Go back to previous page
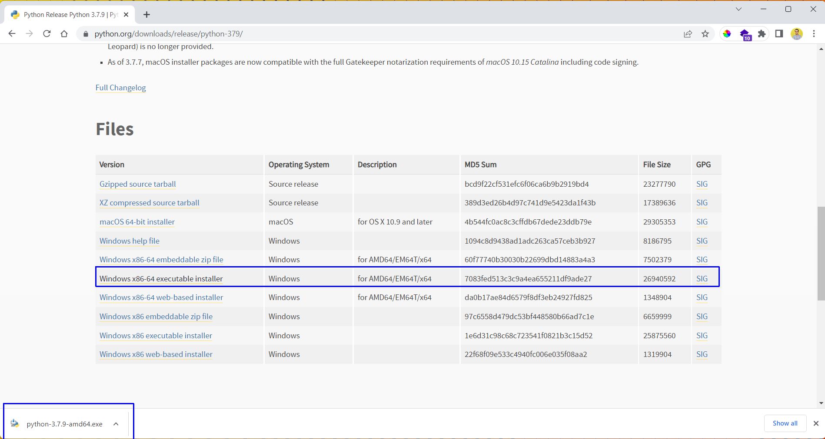The width and height of the screenshot is (825, 439). [x=12, y=34]
